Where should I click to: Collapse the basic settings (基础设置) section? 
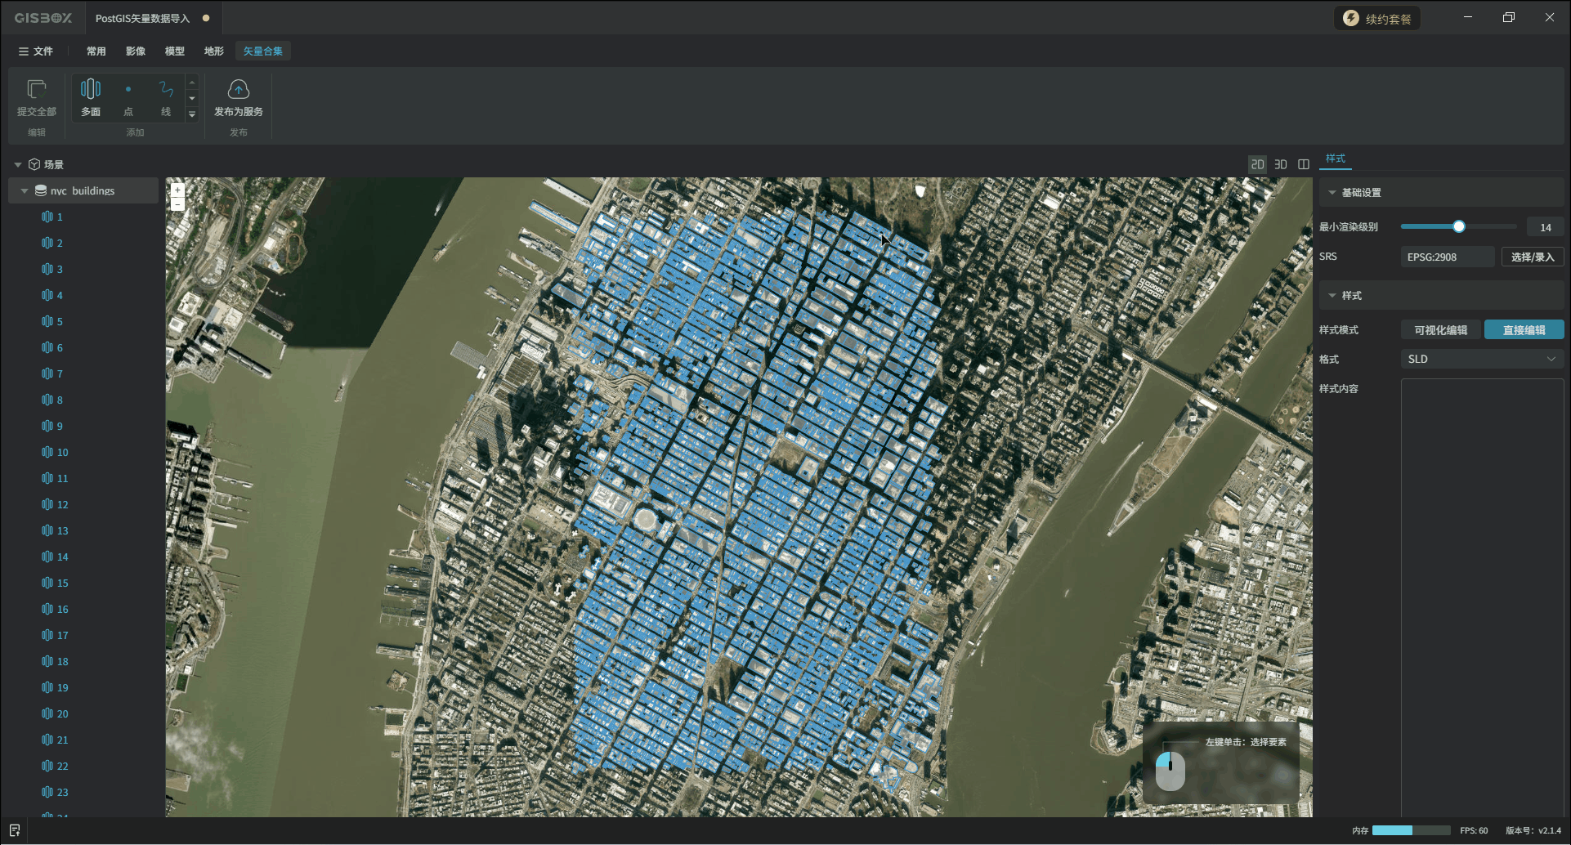click(1332, 193)
